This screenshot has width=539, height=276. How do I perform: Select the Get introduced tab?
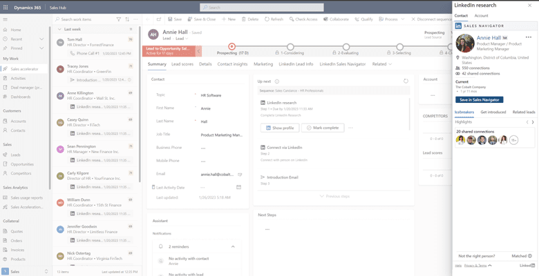[493, 112]
